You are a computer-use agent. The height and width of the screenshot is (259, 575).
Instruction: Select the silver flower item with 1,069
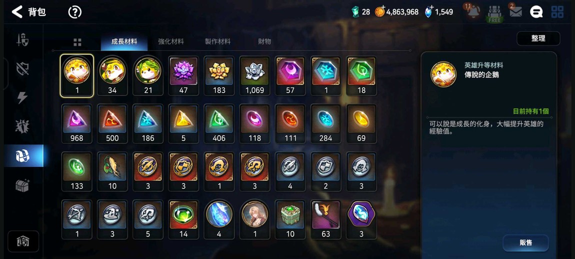(255, 75)
